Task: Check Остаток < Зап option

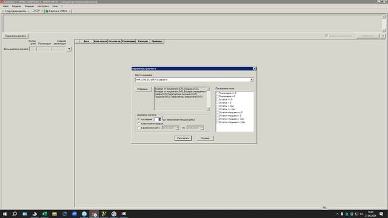Action: pyautogui.click(x=217, y=106)
